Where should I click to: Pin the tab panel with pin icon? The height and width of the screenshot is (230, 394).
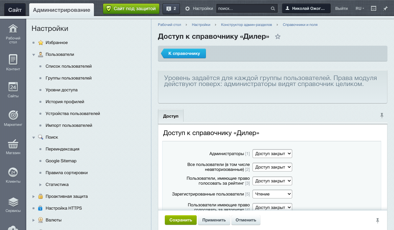coord(382,115)
